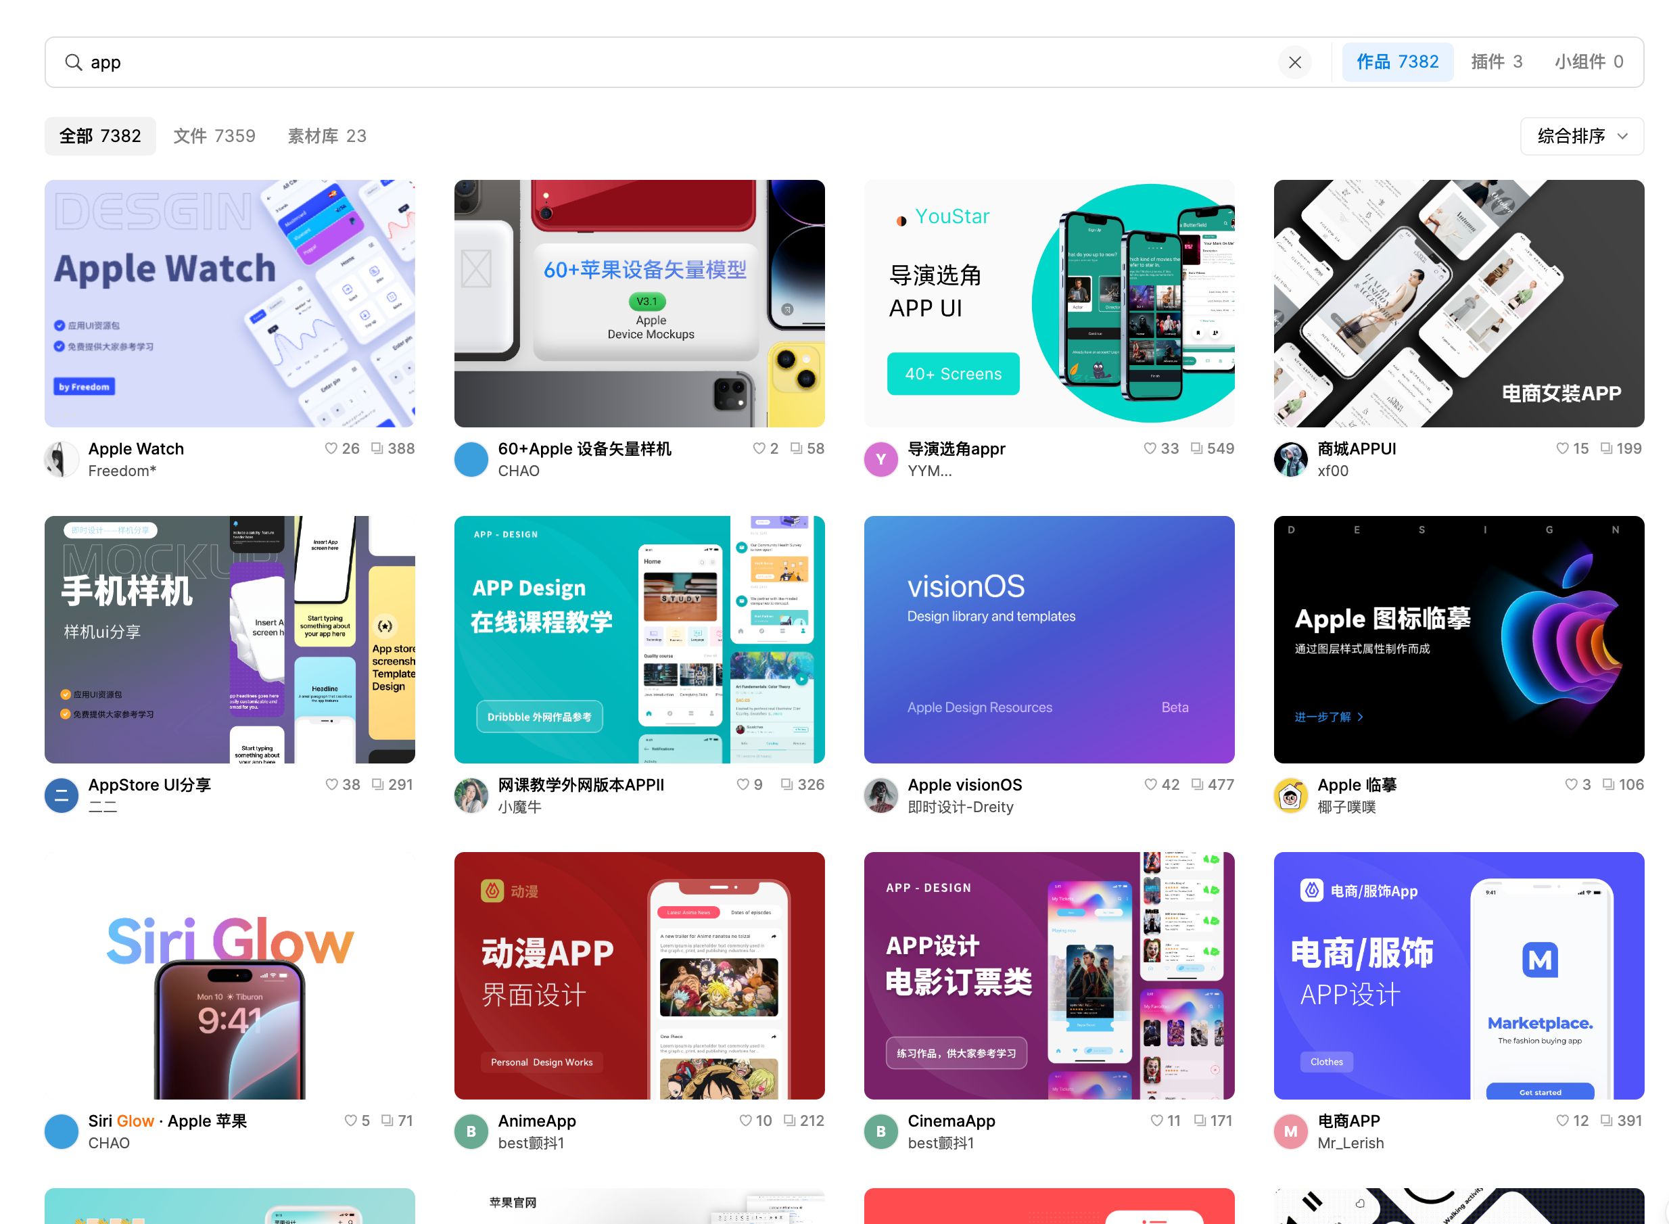Click copy icon on Siri Glow card
Viewport: 1669px width, 1224px height.
(x=387, y=1121)
